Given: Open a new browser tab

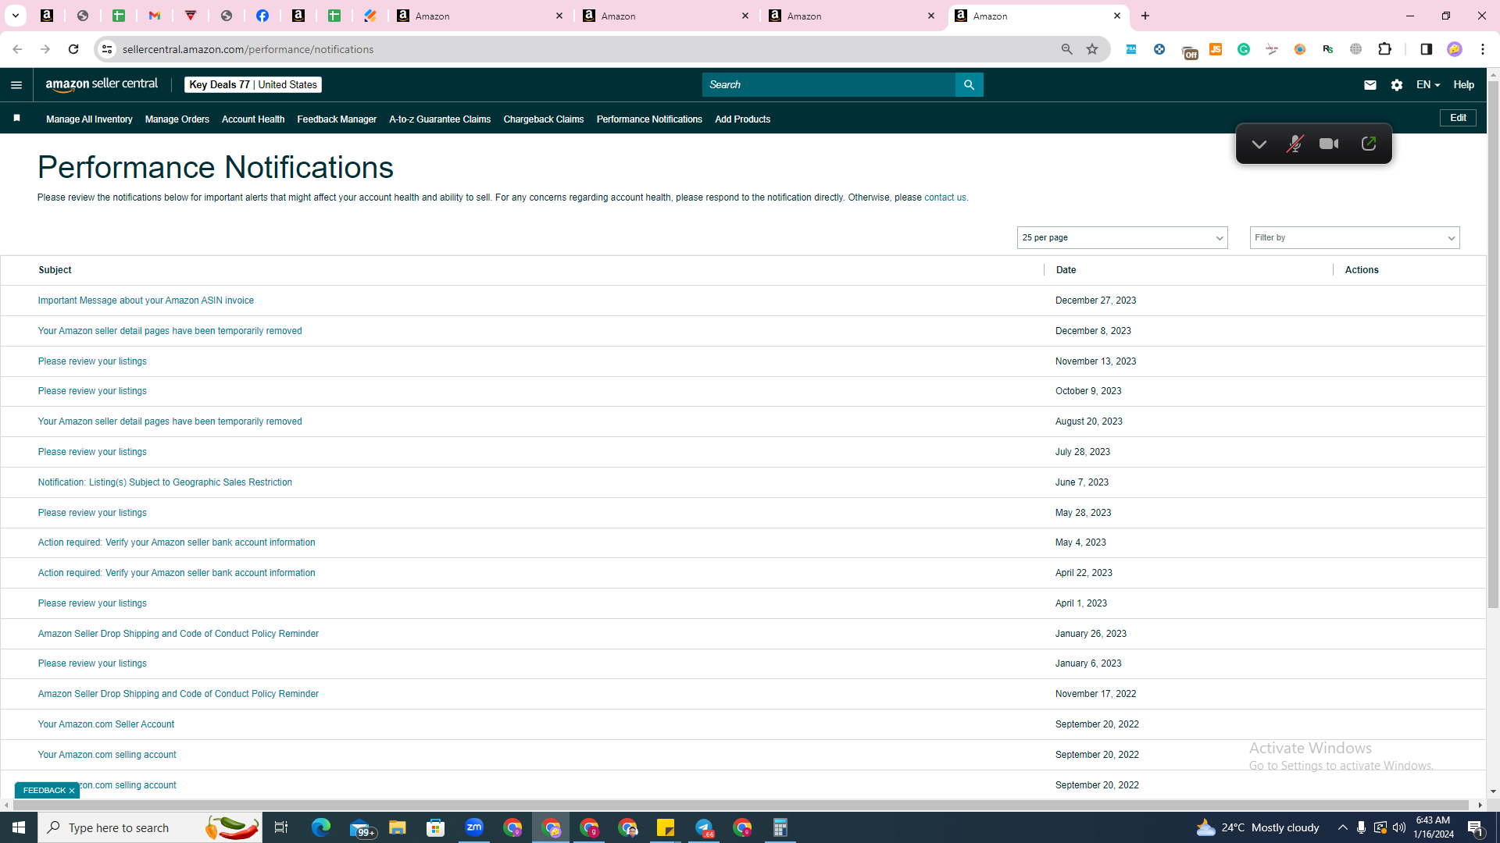Looking at the screenshot, I should pos(1145,16).
